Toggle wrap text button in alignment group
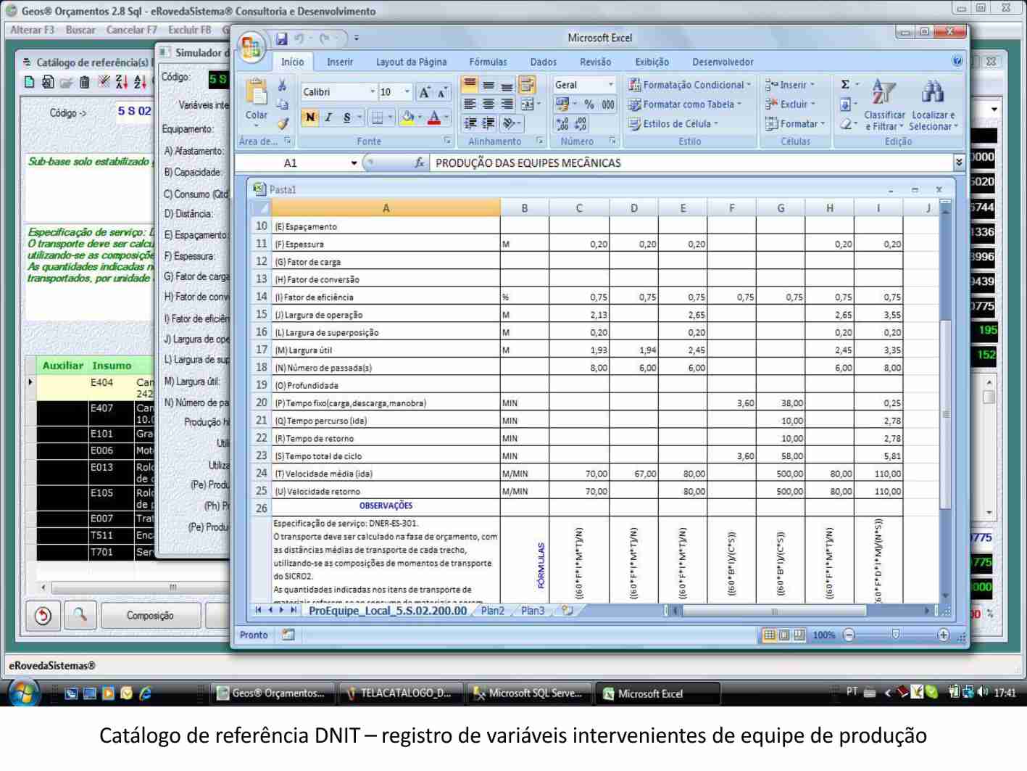 [527, 86]
